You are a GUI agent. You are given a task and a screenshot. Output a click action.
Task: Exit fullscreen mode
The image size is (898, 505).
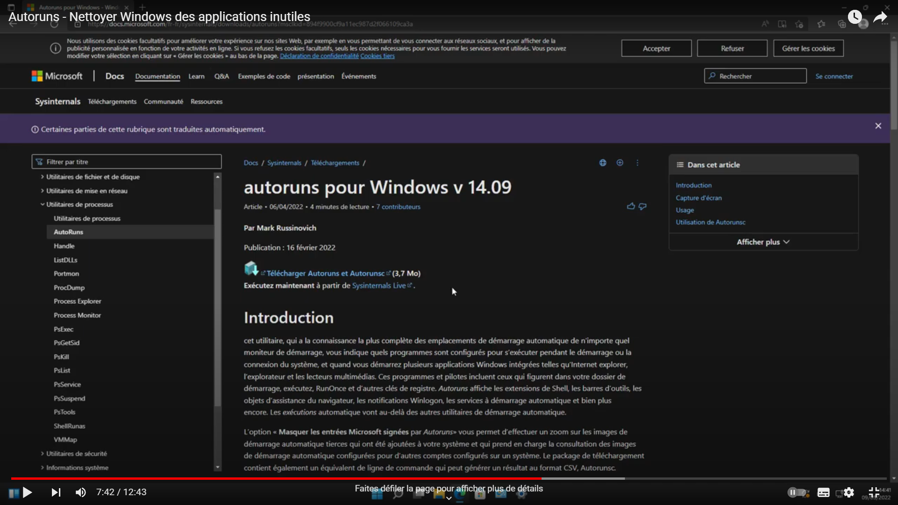874,492
